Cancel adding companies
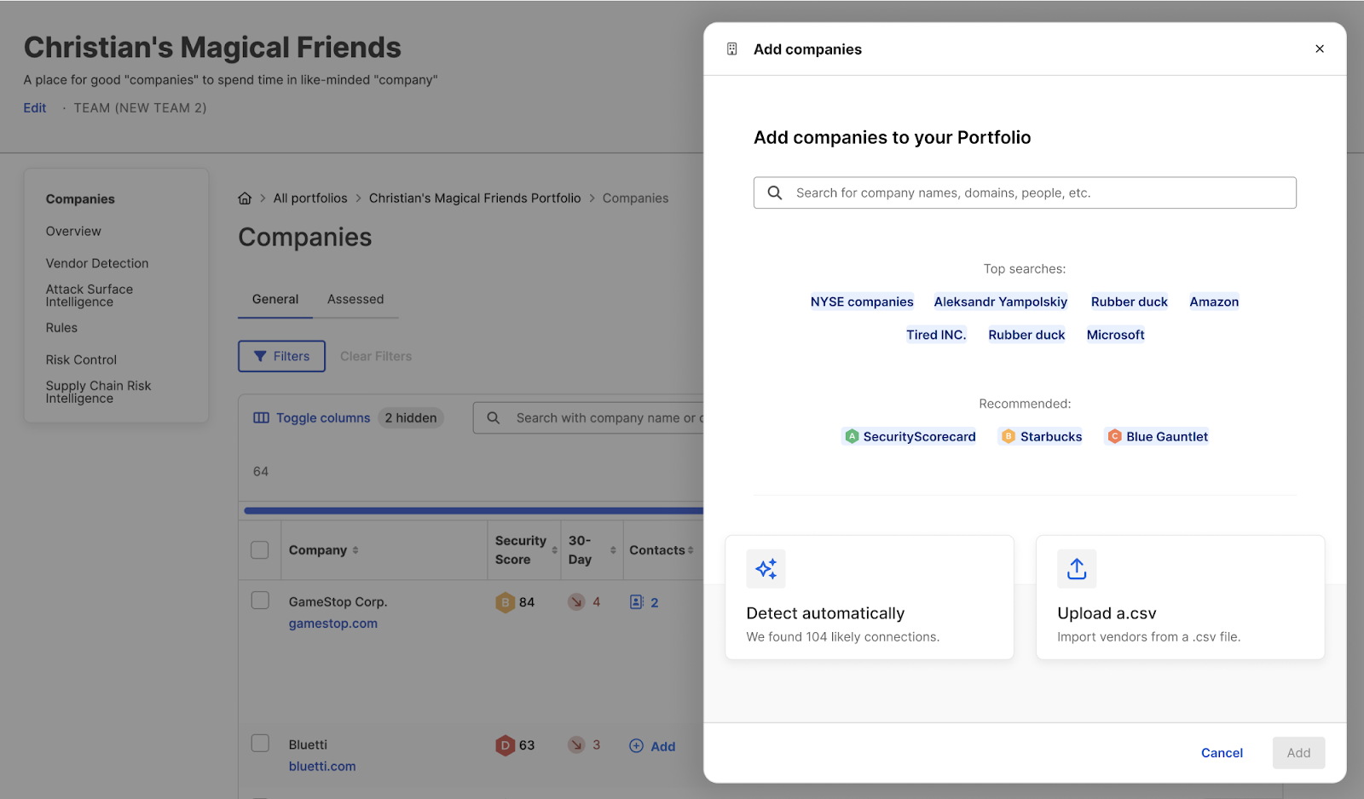This screenshot has width=1364, height=799. pos(1222,753)
